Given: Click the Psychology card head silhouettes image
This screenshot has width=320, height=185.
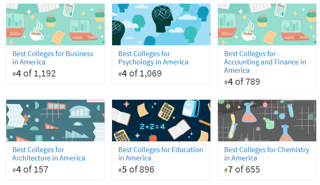Looking at the screenshot, I should pos(161,25).
